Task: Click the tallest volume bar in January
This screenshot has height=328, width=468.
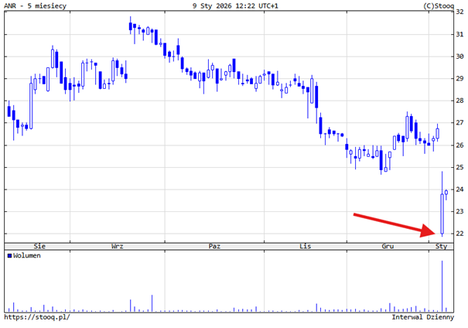Action: [x=442, y=286]
